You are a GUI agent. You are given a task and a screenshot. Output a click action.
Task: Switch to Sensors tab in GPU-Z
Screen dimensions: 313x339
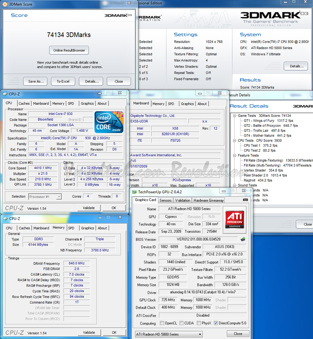point(166,200)
